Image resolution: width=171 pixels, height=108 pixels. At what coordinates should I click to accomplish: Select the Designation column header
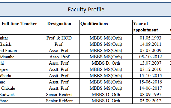click(59, 27)
